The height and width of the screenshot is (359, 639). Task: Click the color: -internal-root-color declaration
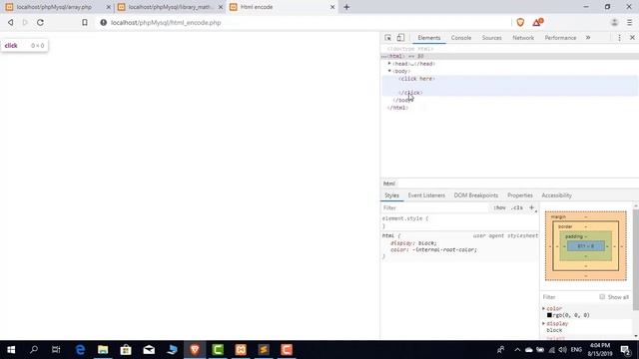pos(433,249)
